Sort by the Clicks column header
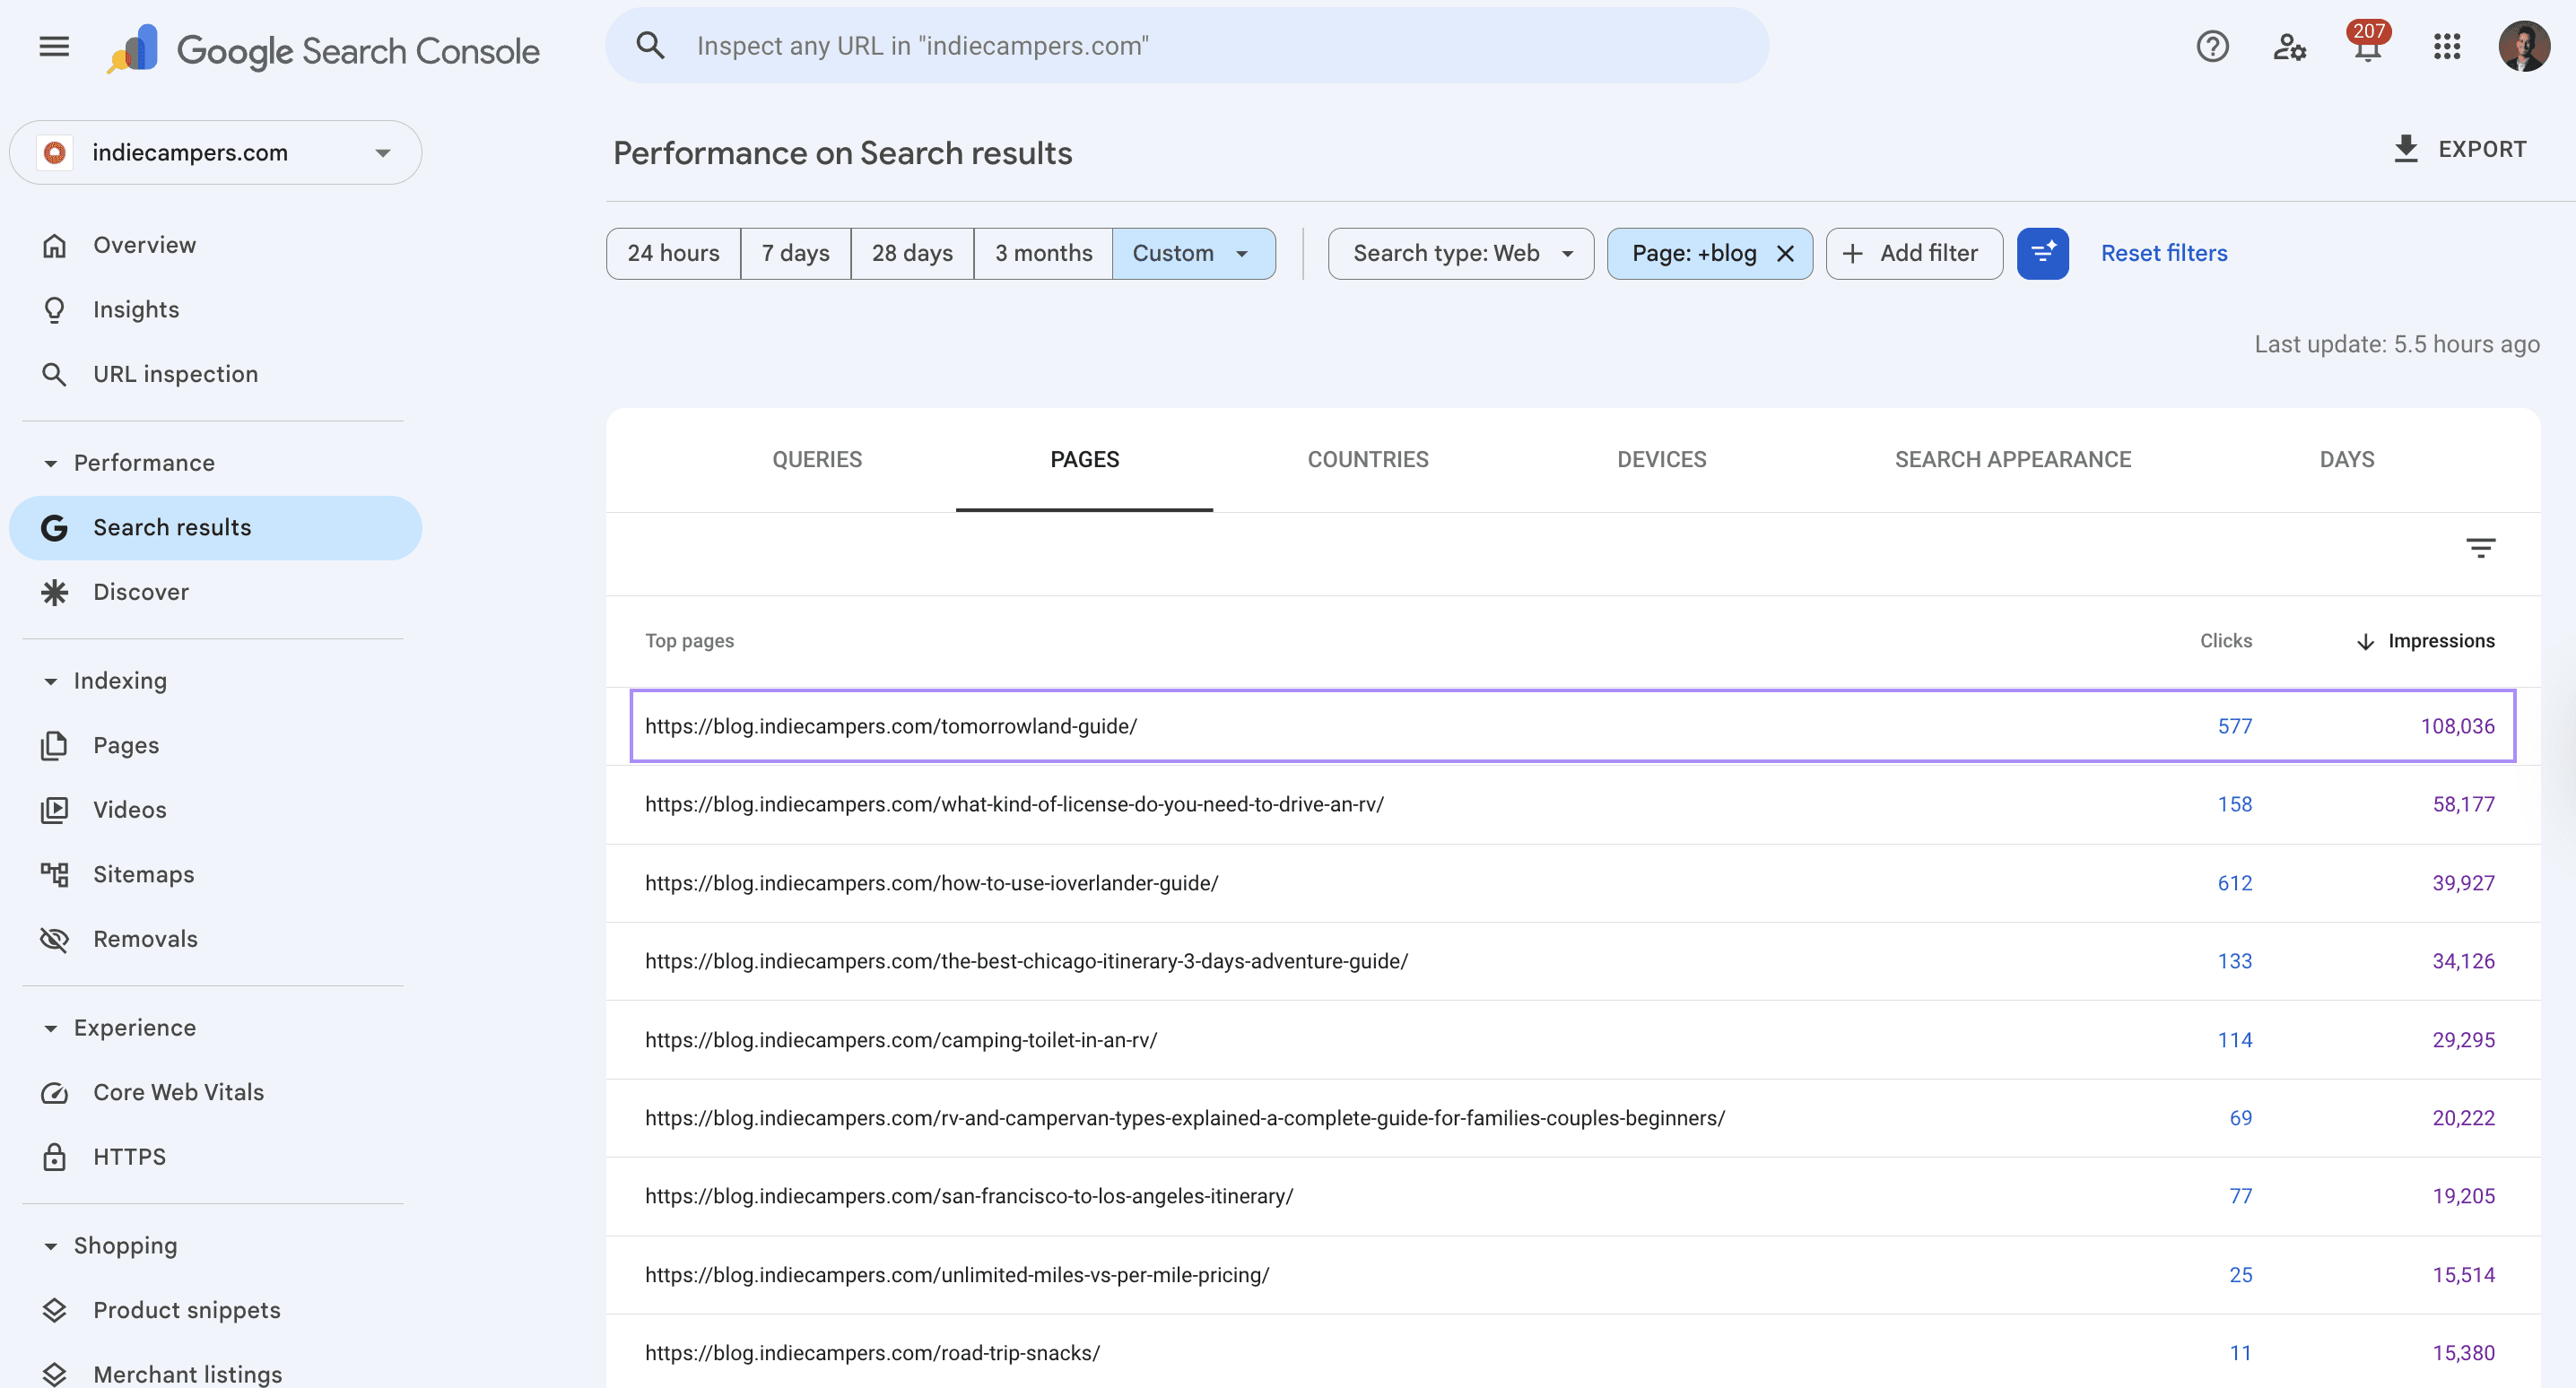 [x=2225, y=641]
